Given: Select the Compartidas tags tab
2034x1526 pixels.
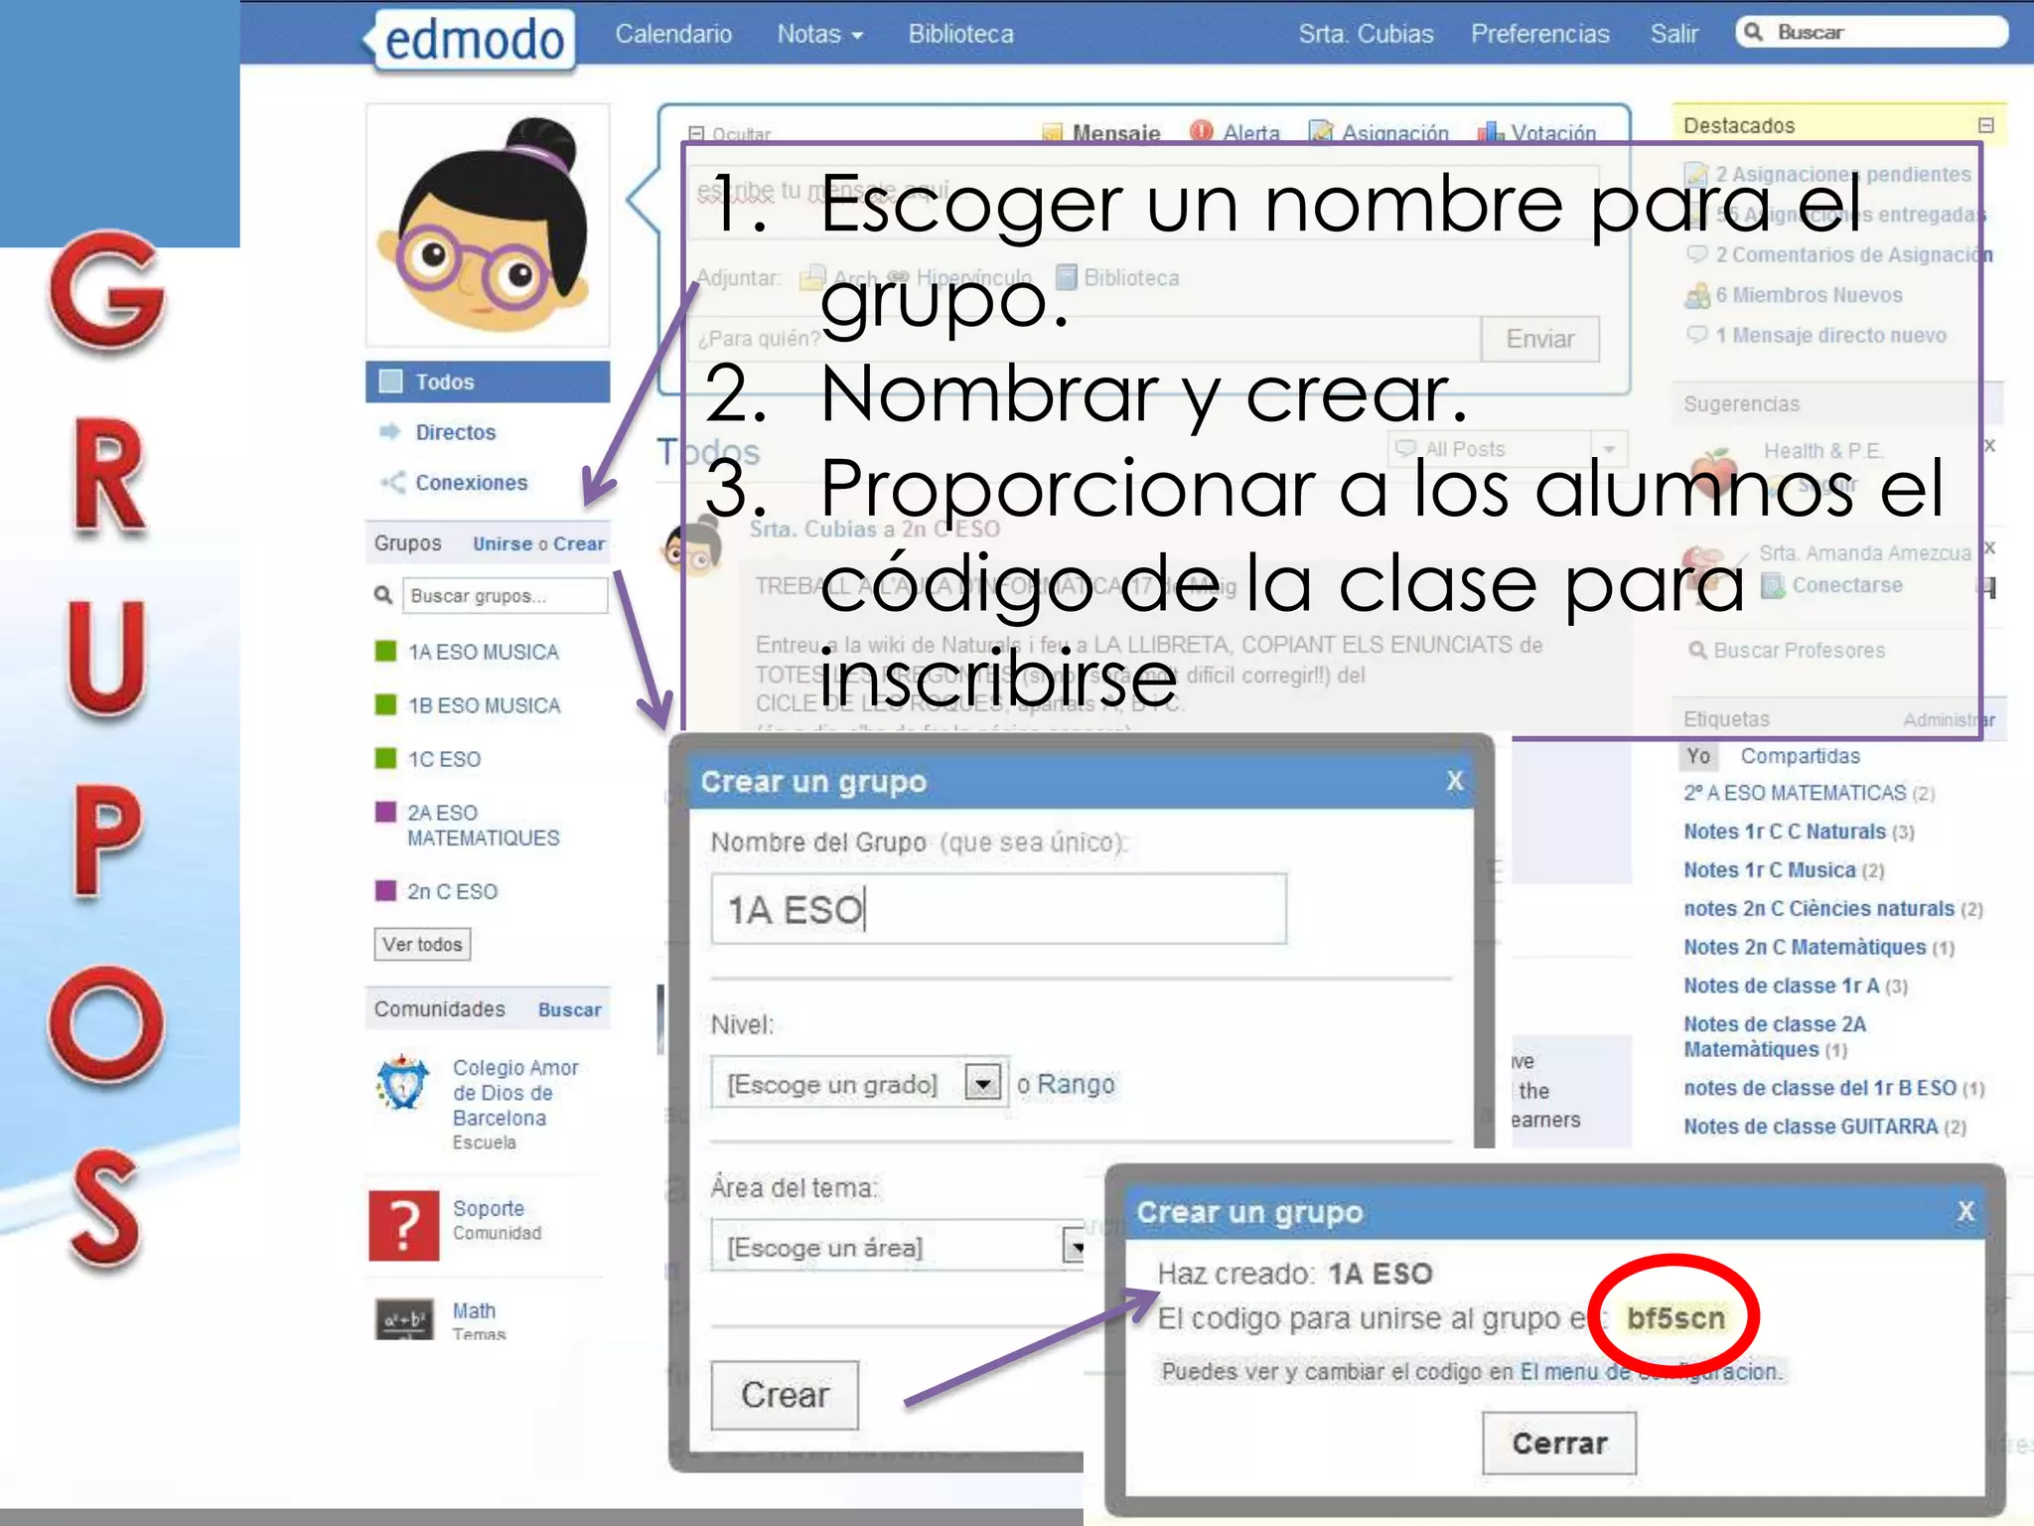Looking at the screenshot, I should pyautogui.click(x=1800, y=756).
